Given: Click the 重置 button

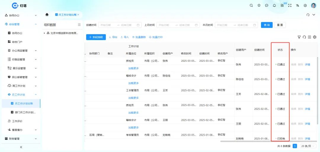Looking at the screenshot, I should (280, 25).
